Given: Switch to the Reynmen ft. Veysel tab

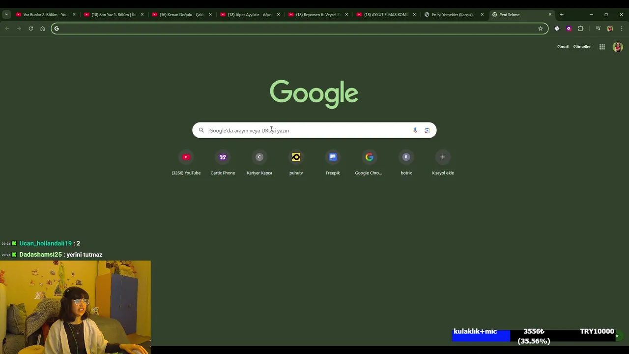Looking at the screenshot, I should click(318, 15).
